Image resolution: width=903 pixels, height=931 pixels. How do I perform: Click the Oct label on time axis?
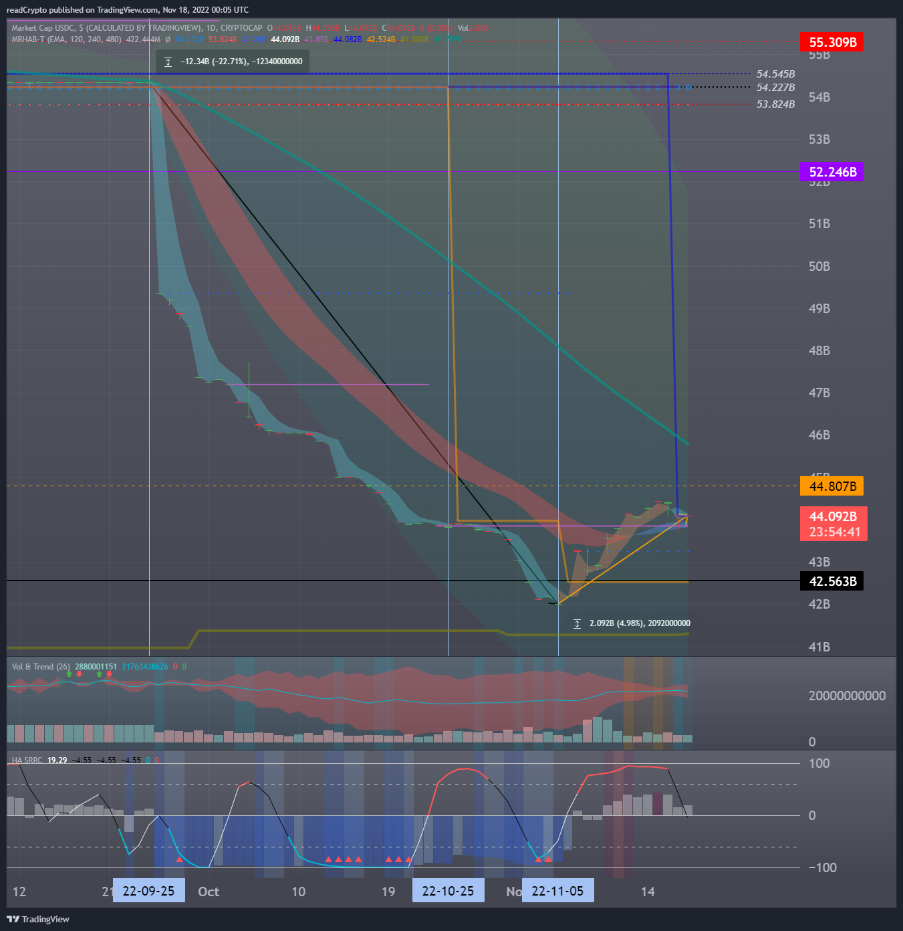tap(209, 892)
